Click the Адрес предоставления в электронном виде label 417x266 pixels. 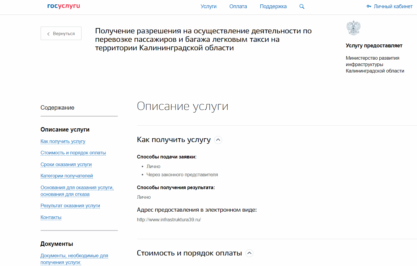click(197, 210)
